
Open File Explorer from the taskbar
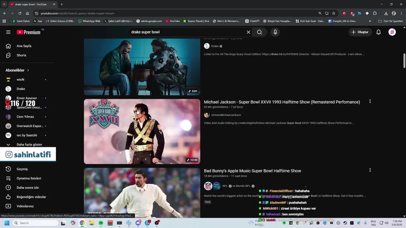pyautogui.click(x=91, y=223)
